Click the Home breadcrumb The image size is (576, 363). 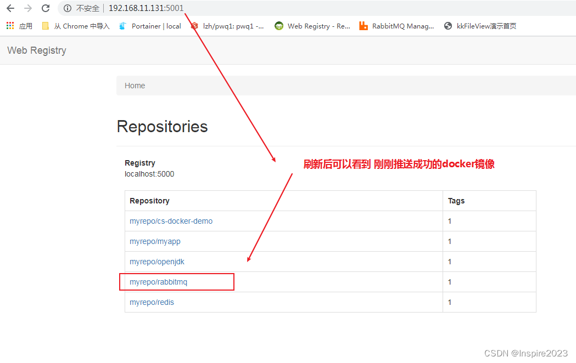135,86
